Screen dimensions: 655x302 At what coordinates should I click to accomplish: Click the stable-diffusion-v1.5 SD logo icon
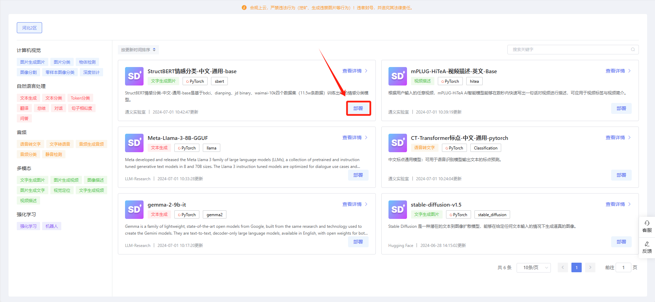397,210
